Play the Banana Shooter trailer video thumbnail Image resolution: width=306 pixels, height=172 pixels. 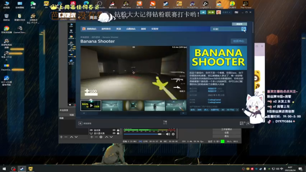(x=91, y=105)
